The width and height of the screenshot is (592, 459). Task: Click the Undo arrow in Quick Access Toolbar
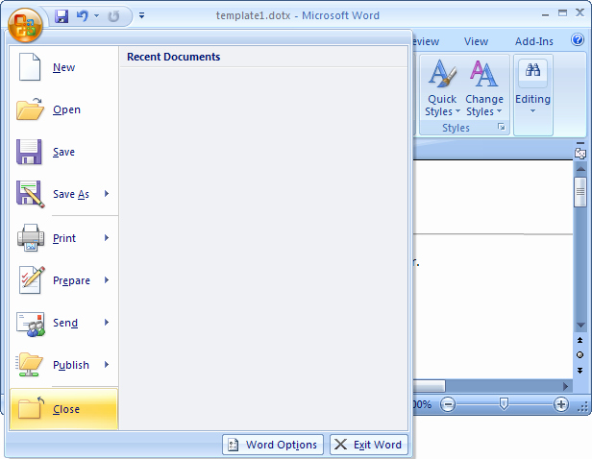82,15
